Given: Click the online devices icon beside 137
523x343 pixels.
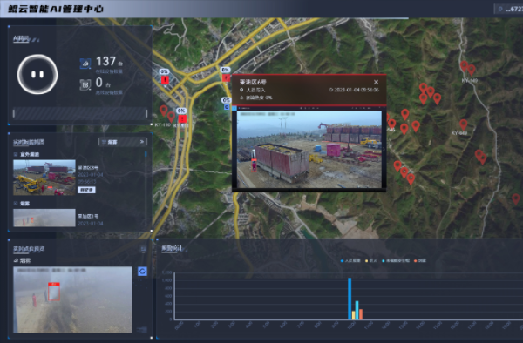Looking at the screenshot, I should [85, 64].
